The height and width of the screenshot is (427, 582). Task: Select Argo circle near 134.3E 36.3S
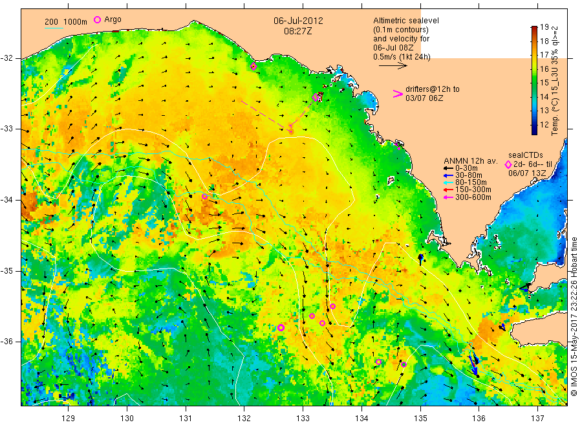[x=378, y=362]
